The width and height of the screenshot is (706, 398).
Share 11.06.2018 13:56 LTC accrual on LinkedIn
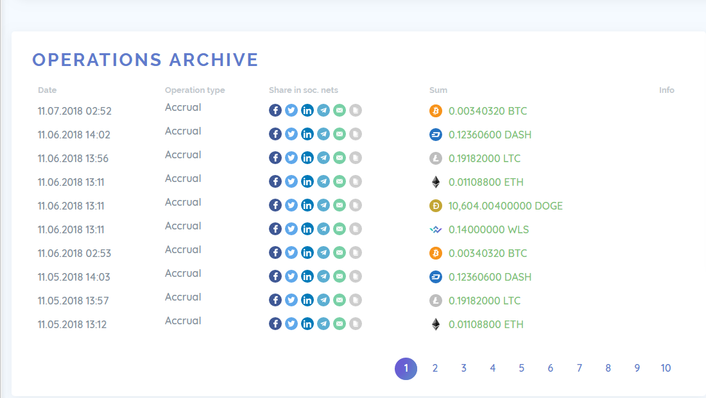click(x=307, y=158)
